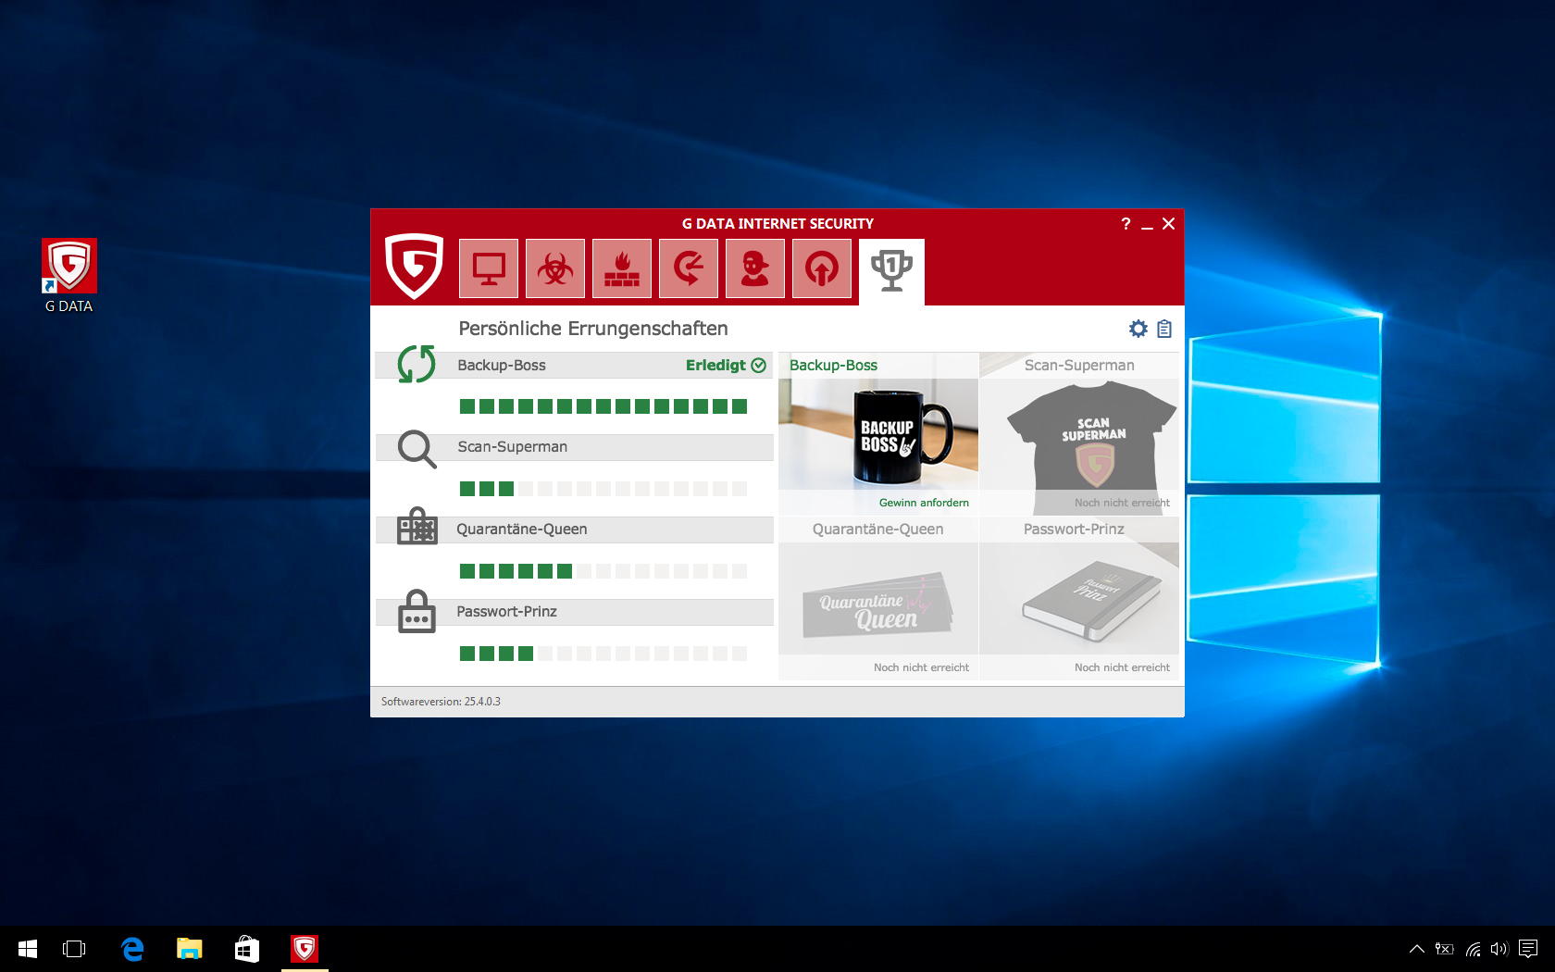Click the G DATA shield logo
Screen dimensions: 1555x972
point(414,266)
